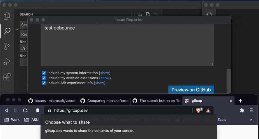Reload the gifcap.dev page
The height and width of the screenshot is (139, 259).
tap(25, 110)
